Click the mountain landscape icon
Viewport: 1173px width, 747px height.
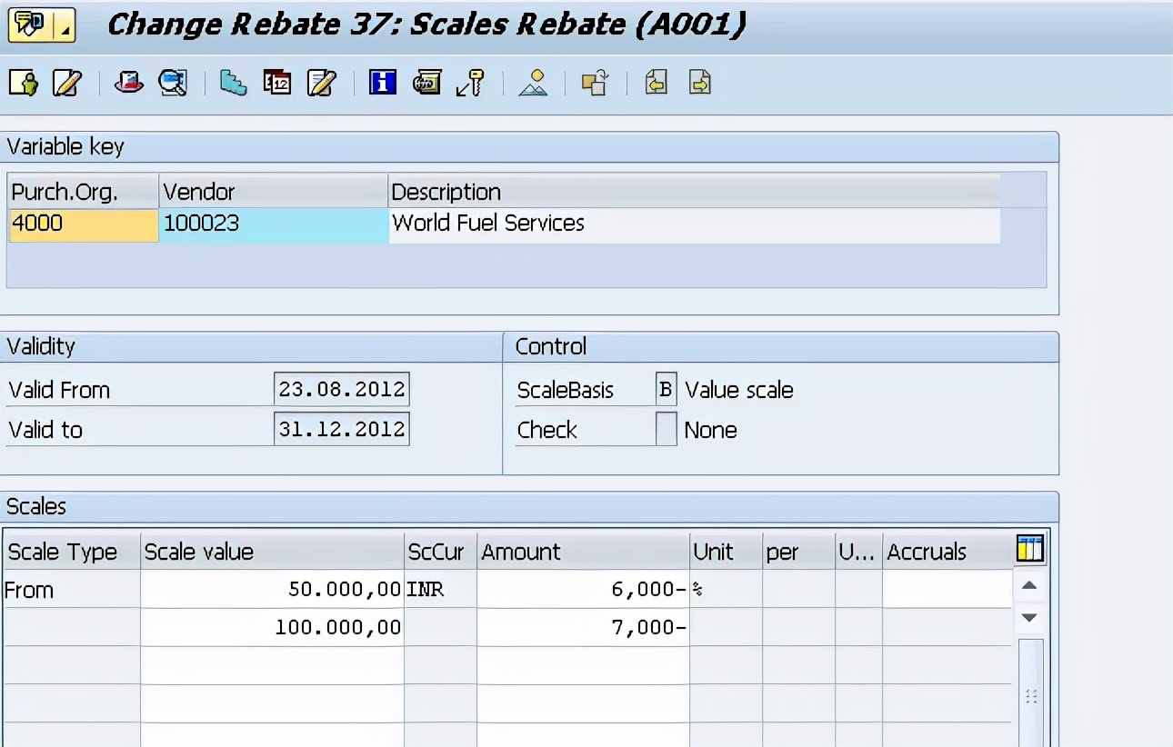(533, 84)
